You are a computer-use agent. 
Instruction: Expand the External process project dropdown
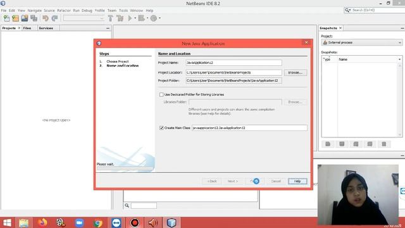pyautogui.click(x=361, y=42)
